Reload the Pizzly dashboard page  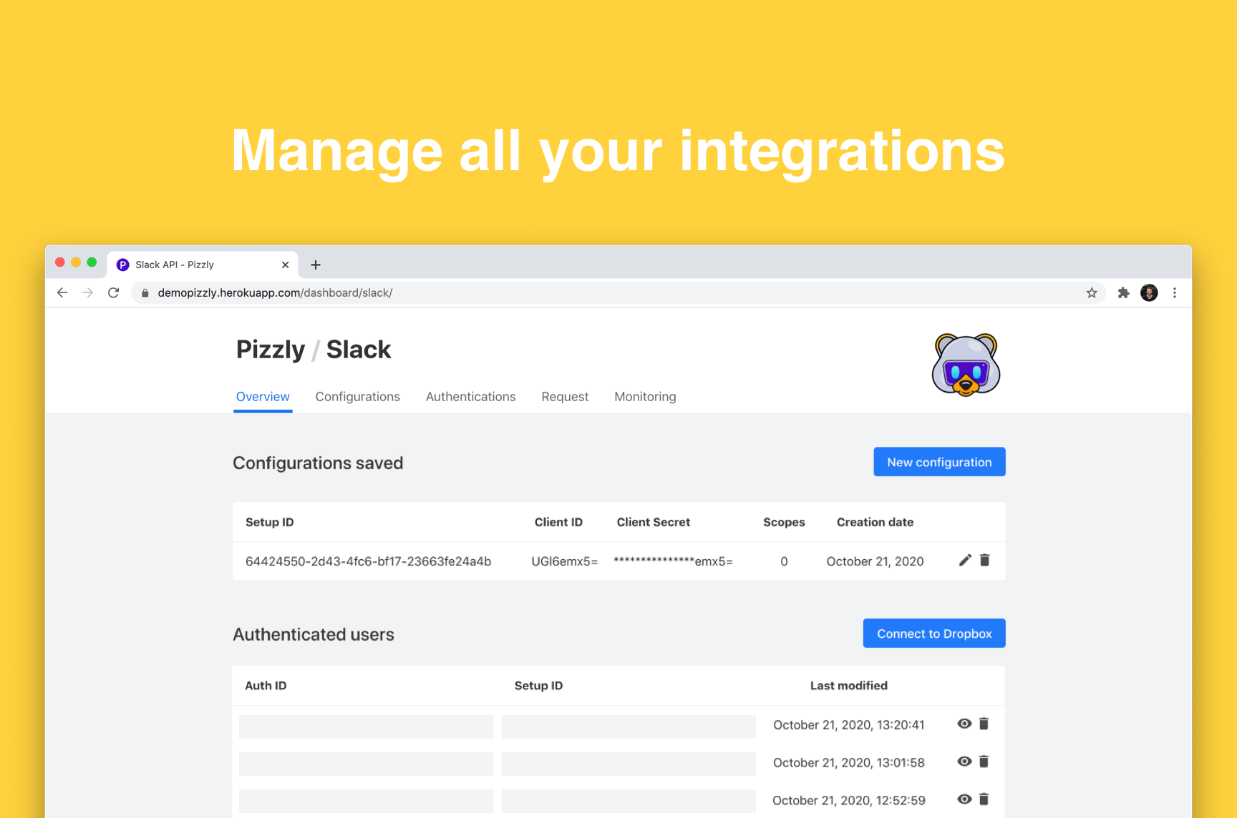[114, 292]
